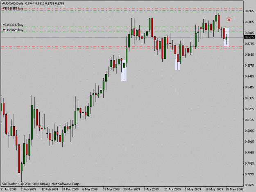Select the highest candle wick near 0.8975
Viewport: 256px width, 192px height.
(216, 18)
